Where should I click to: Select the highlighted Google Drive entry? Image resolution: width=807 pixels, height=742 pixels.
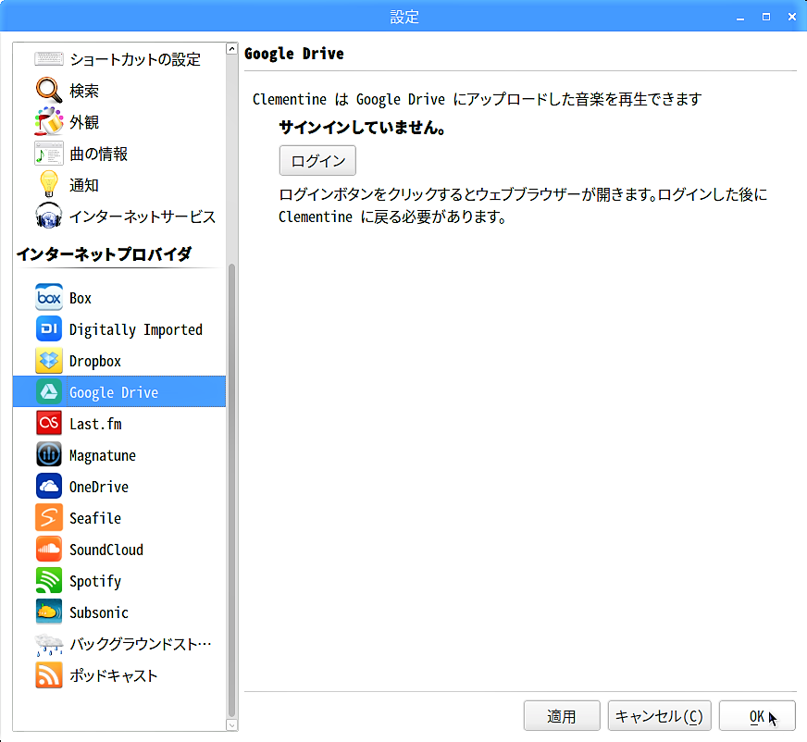pos(119,391)
